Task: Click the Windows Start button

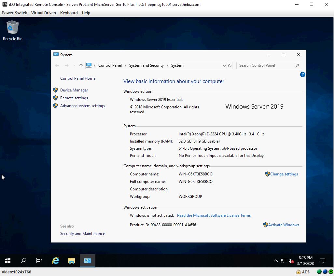Action: click(x=8, y=261)
